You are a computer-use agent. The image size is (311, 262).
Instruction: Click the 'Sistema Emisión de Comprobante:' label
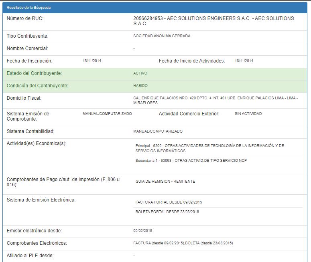[28, 117]
